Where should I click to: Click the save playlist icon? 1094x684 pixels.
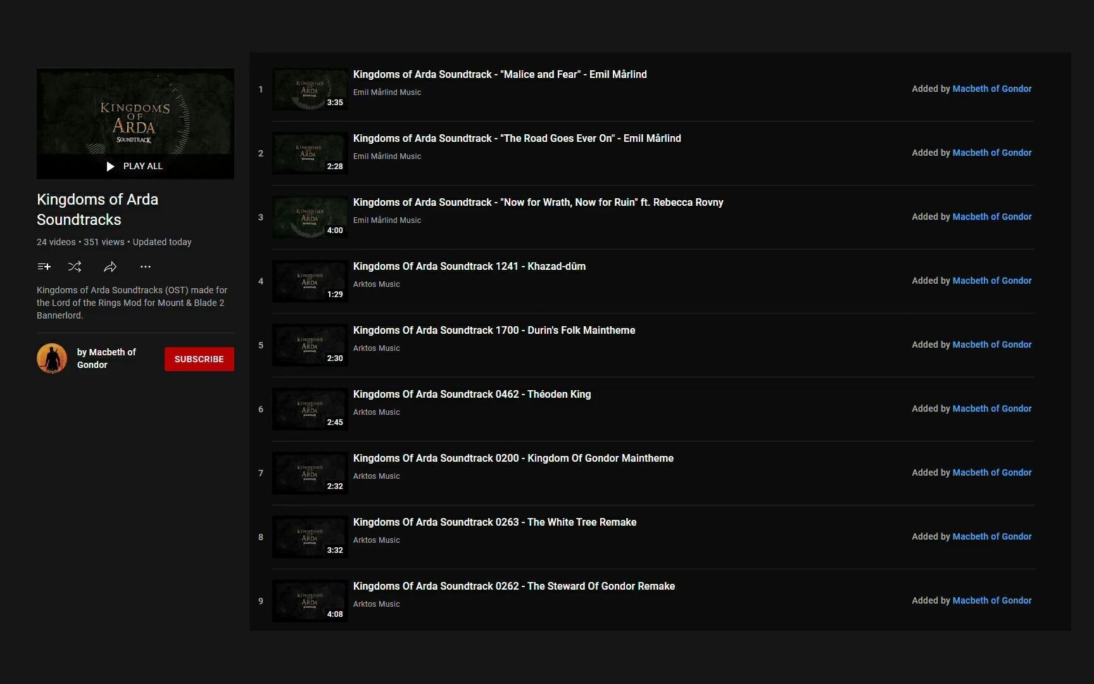click(44, 267)
